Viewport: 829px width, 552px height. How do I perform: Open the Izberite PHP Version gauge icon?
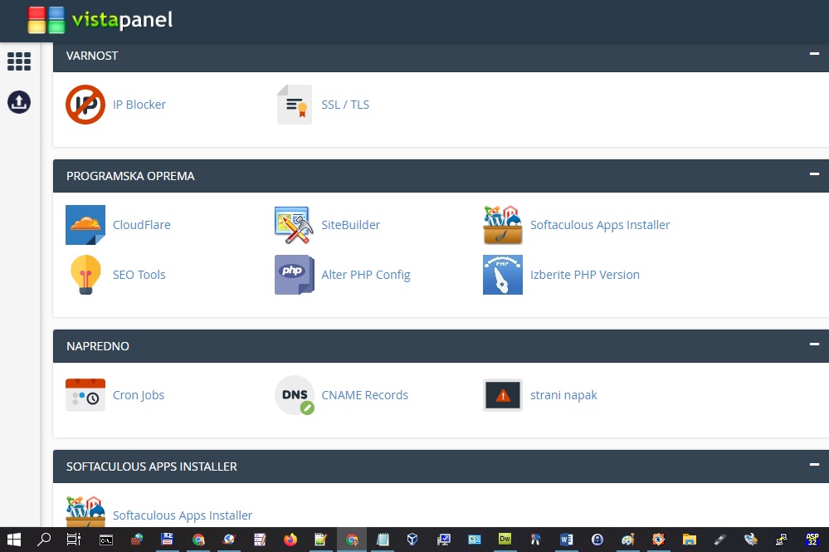503,275
